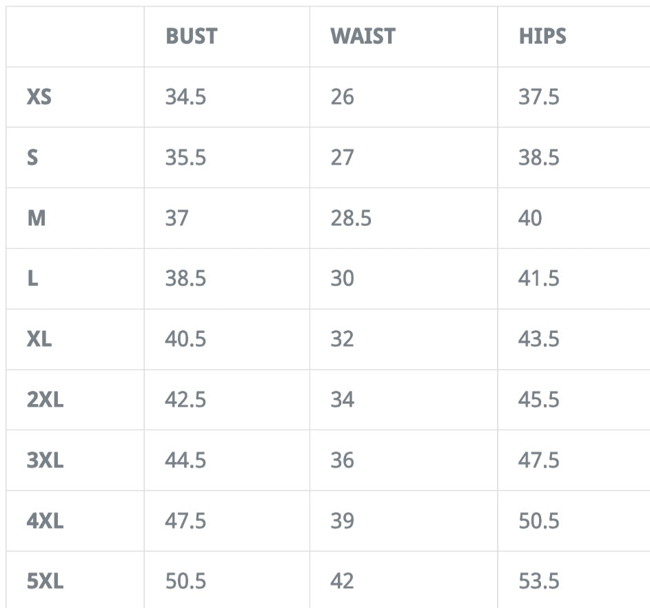
Task: Click the 4XL waist value 39
Action: pyautogui.click(x=342, y=521)
